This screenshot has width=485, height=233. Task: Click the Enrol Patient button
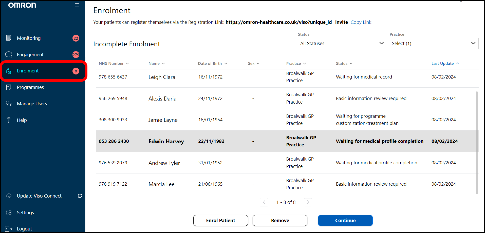(x=220, y=220)
